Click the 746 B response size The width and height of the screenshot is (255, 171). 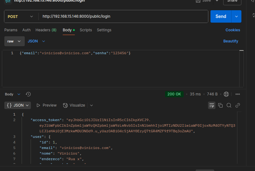[212, 94]
